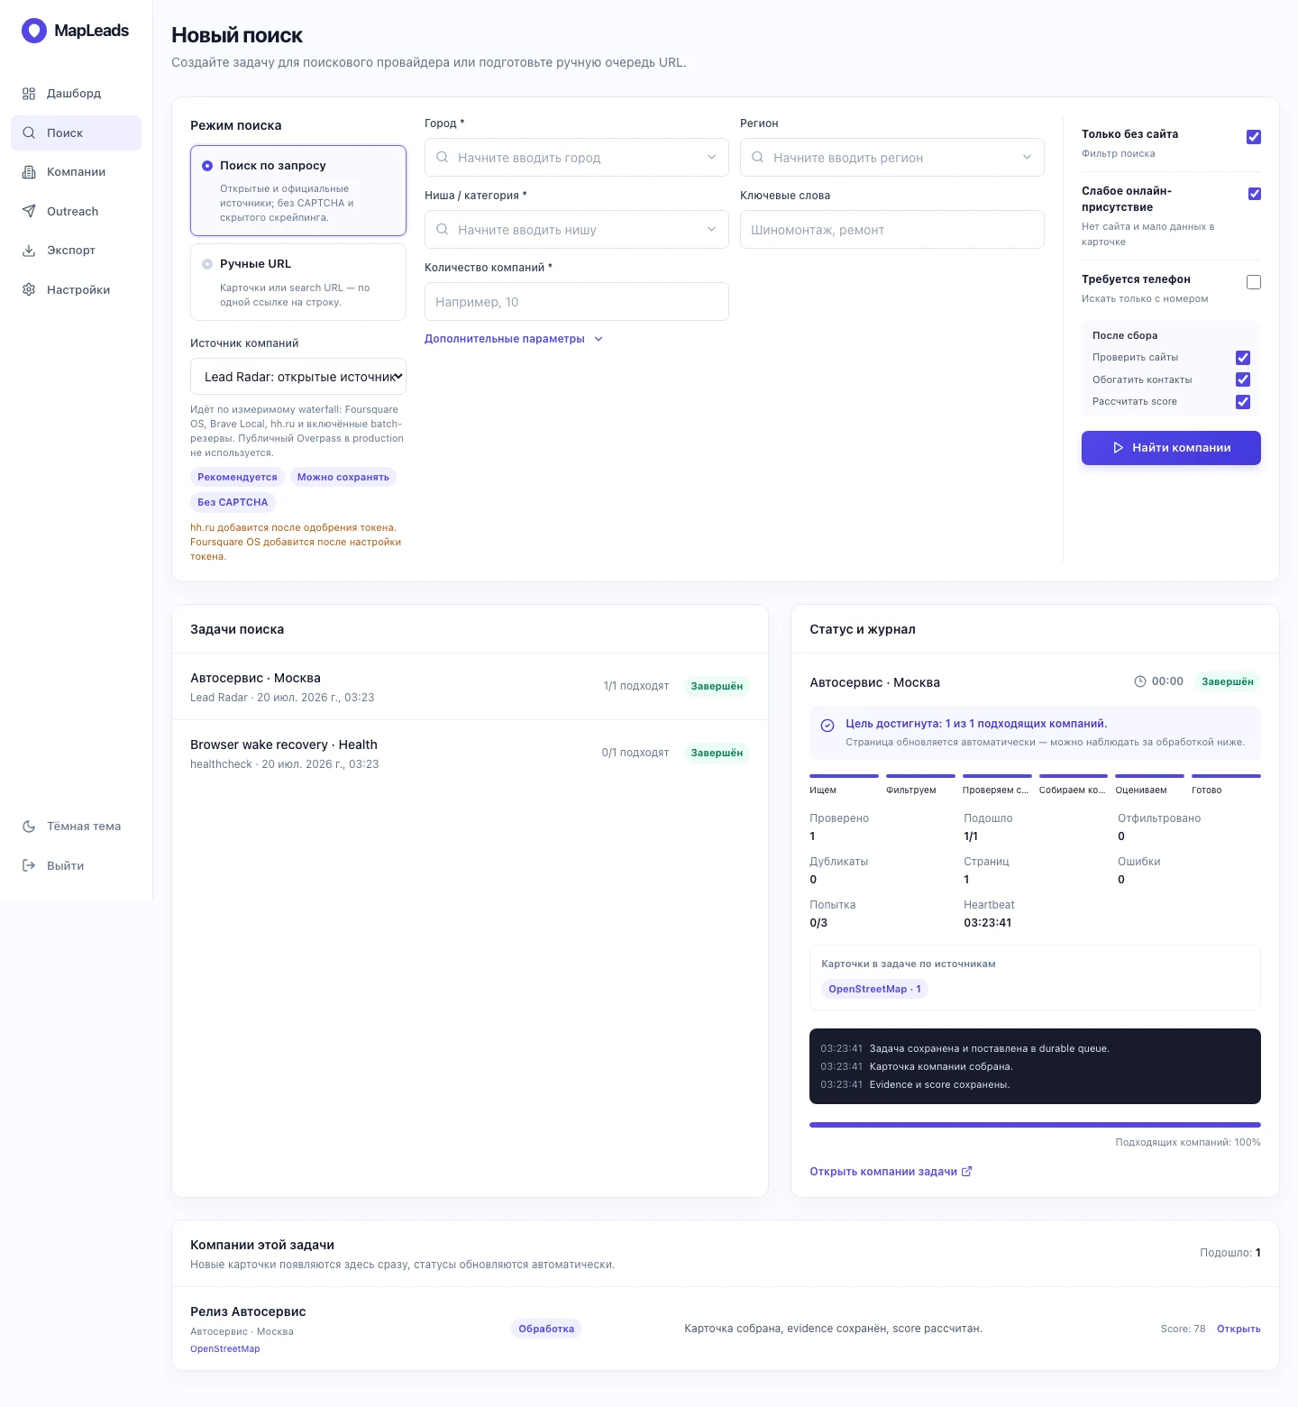1298x1407 pixels.
Task: Open the Источник компаний Lead Radar select
Action: tap(298, 377)
